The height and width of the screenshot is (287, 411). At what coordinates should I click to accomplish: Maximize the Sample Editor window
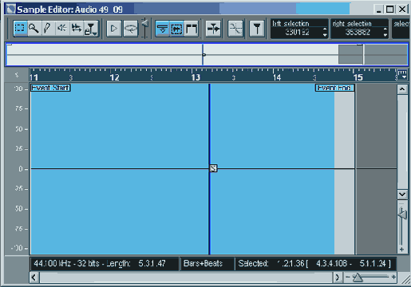390,10
